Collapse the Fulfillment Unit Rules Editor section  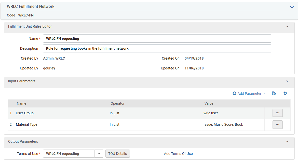[x=287, y=26]
